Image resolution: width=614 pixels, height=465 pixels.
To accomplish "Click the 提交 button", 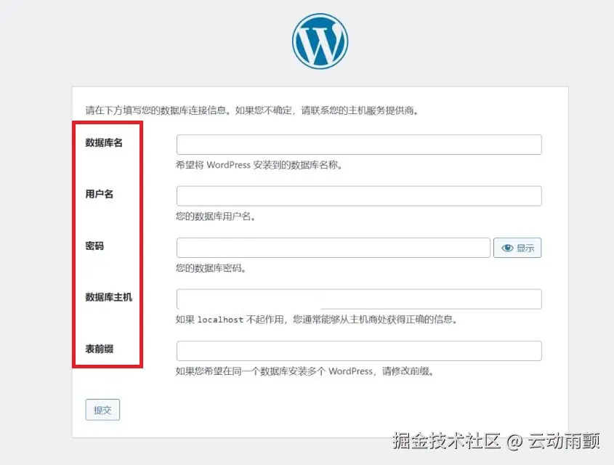I will click(x=102, y=410).
